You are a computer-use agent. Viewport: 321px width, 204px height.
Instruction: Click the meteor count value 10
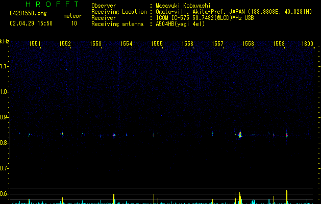click(74, 23)
